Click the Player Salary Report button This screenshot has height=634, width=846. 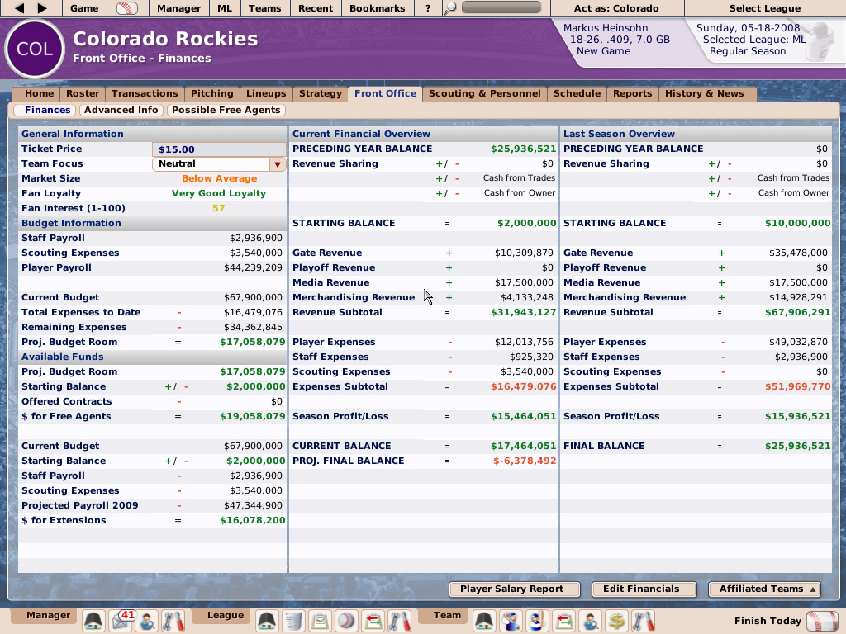514,589
